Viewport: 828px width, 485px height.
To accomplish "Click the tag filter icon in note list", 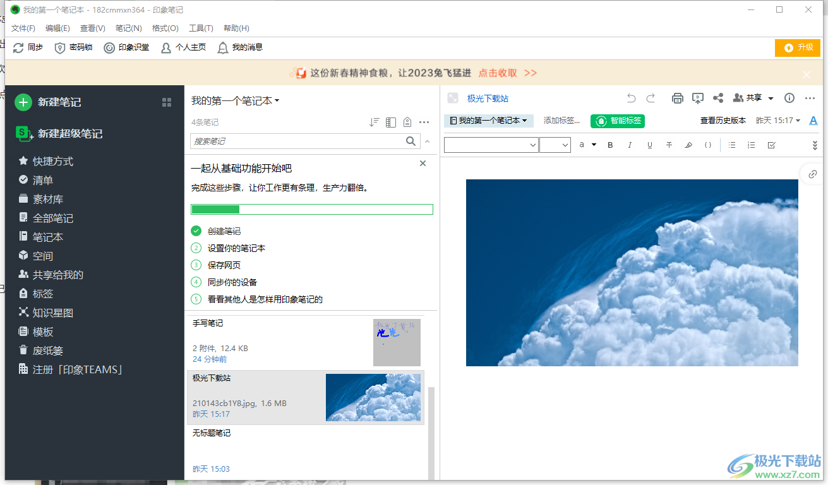I will point(407,122).
